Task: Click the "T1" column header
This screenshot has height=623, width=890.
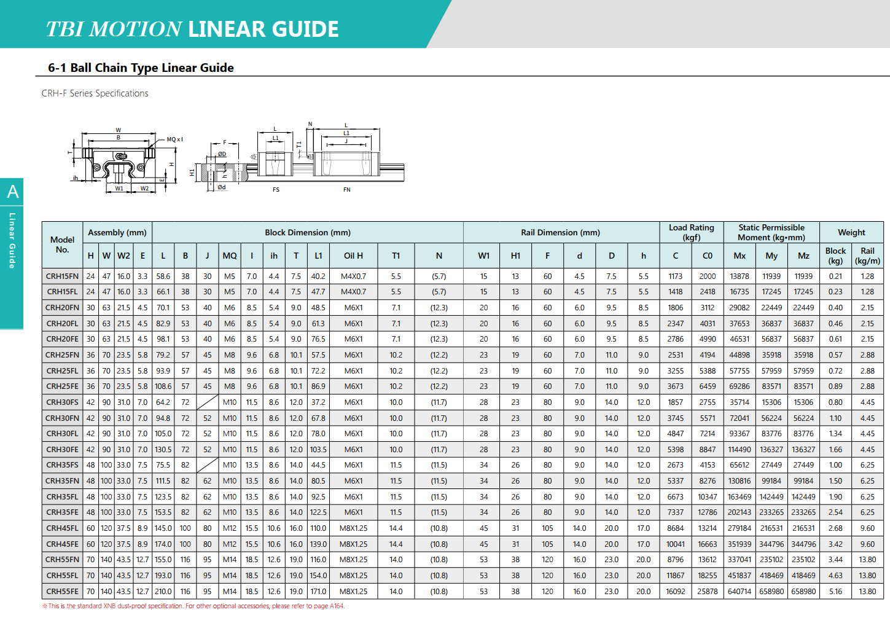Action: click(396, 256)
